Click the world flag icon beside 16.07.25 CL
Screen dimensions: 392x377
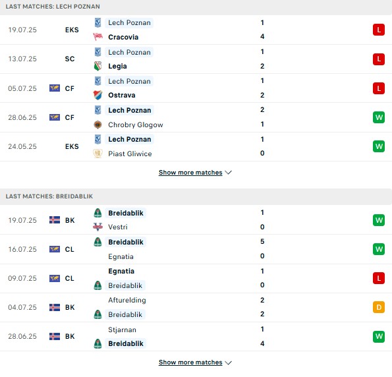[55, 249]
